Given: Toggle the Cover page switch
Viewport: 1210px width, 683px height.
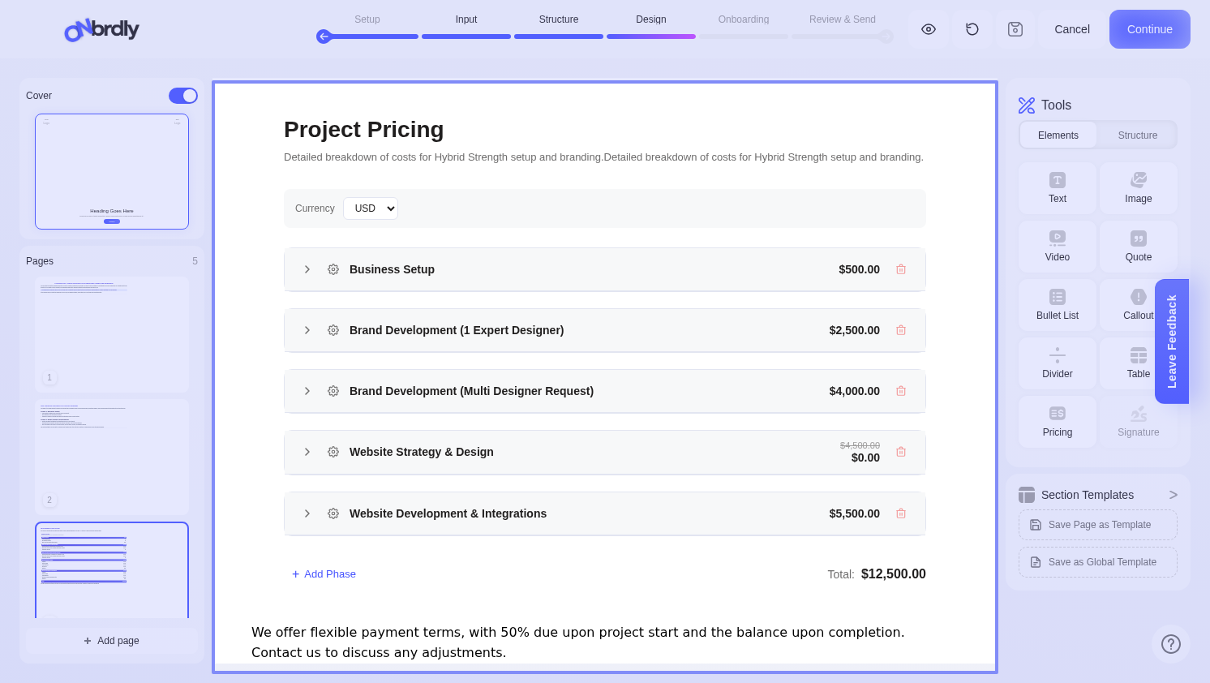Looking at the screenshot, I should click(183, 96).
